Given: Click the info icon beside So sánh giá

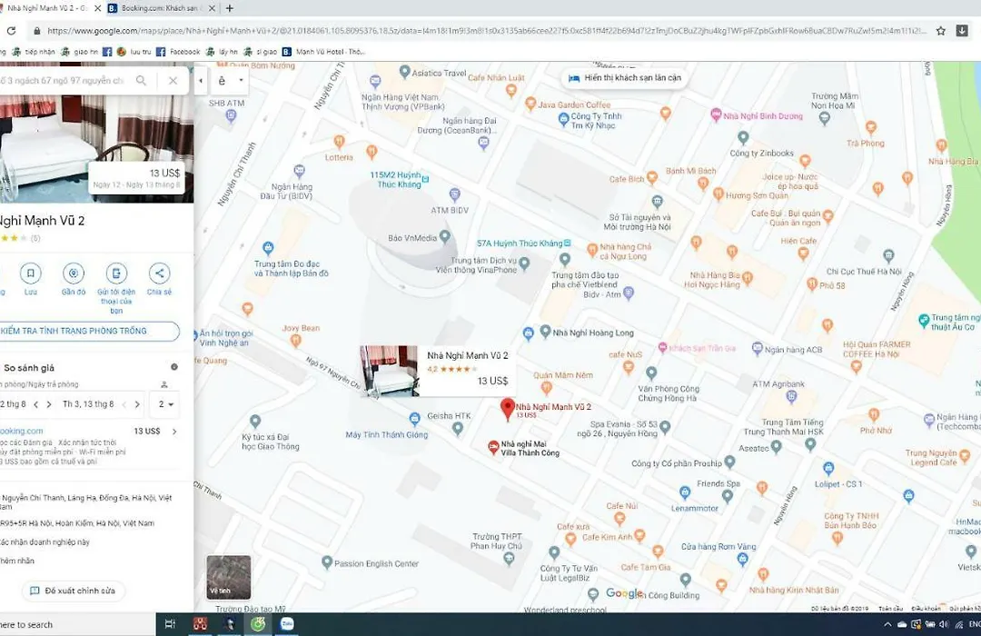Looking at the screenshot, I should [174, 367].
